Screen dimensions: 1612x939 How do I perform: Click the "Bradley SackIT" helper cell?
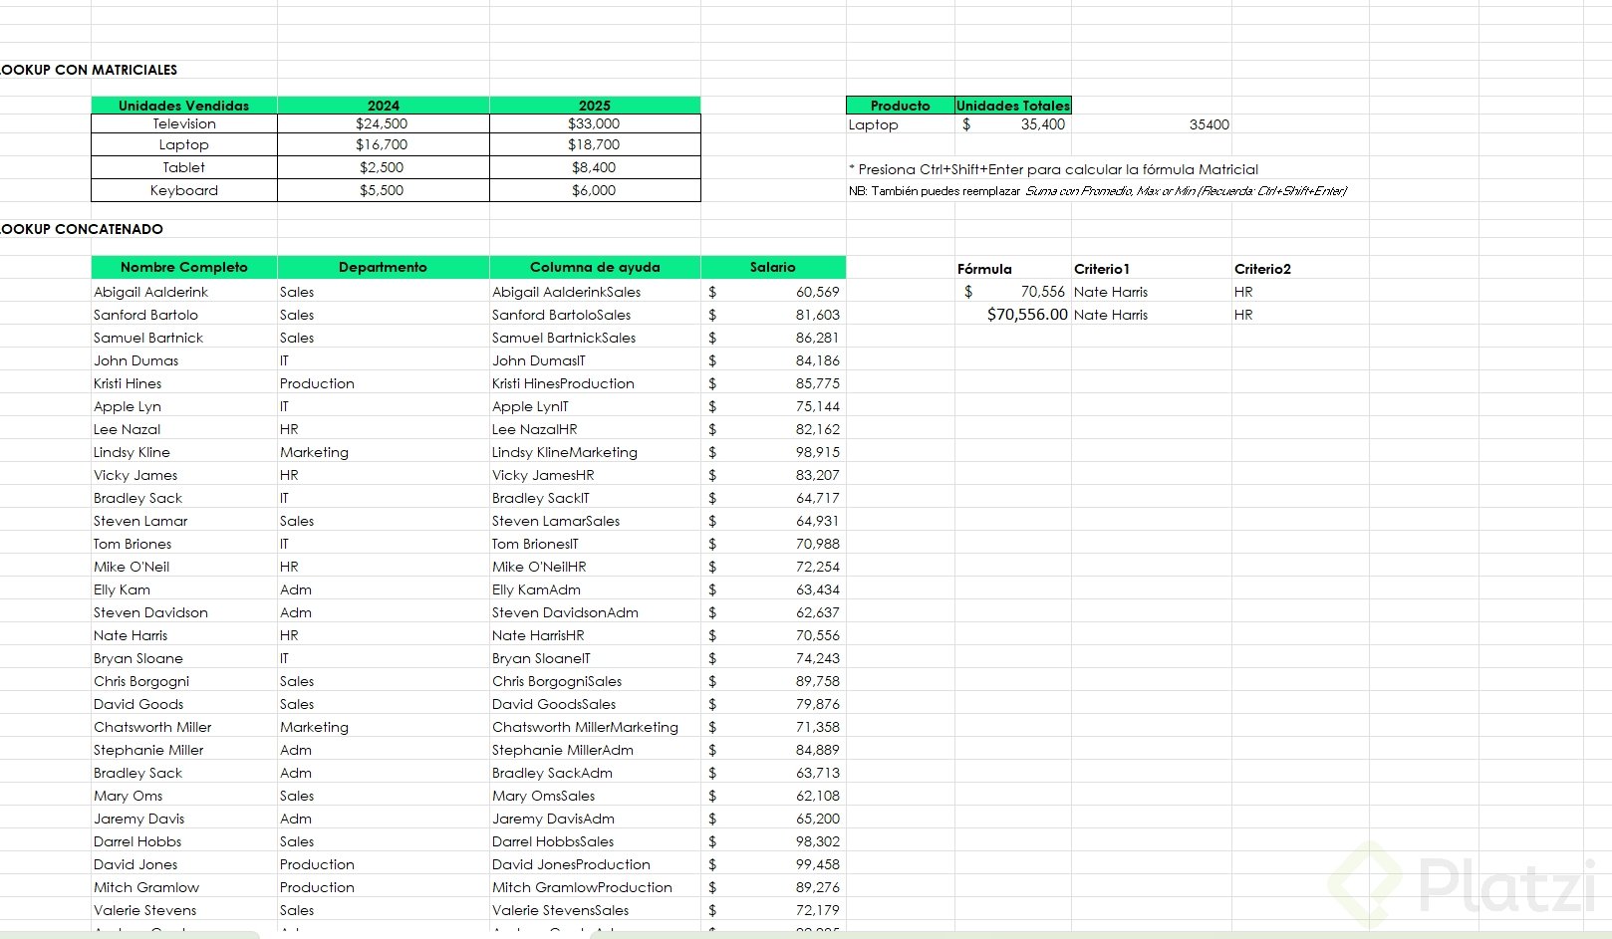click(x=595, y=498)
